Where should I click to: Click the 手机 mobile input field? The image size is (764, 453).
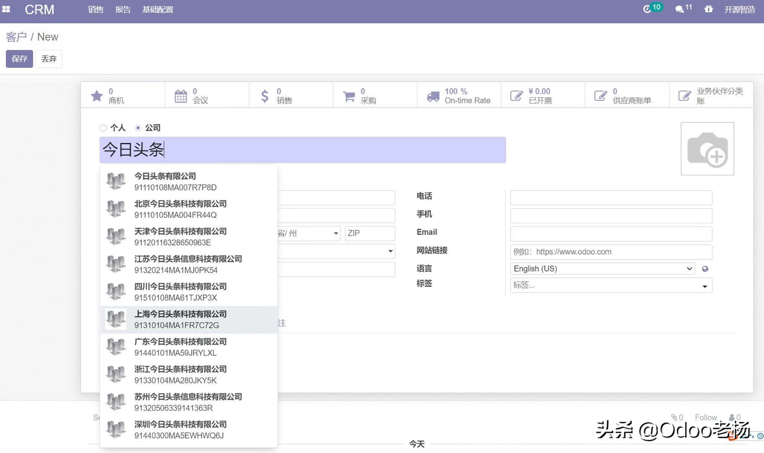point(611,216)
